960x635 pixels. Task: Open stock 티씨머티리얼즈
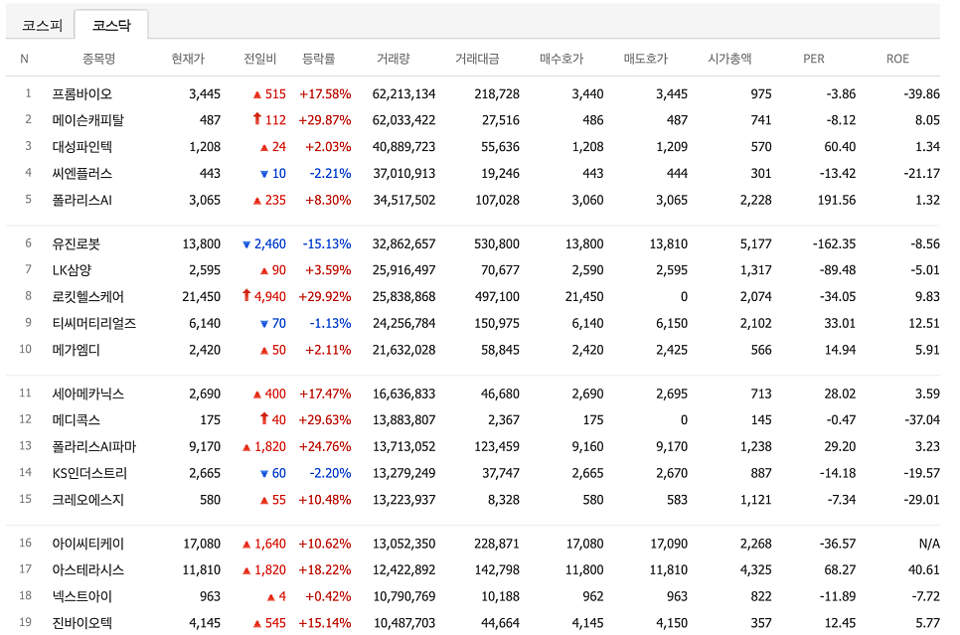click(93, 323)
